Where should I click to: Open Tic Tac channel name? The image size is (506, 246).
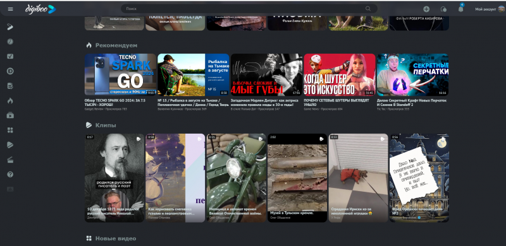coord(381,109)
